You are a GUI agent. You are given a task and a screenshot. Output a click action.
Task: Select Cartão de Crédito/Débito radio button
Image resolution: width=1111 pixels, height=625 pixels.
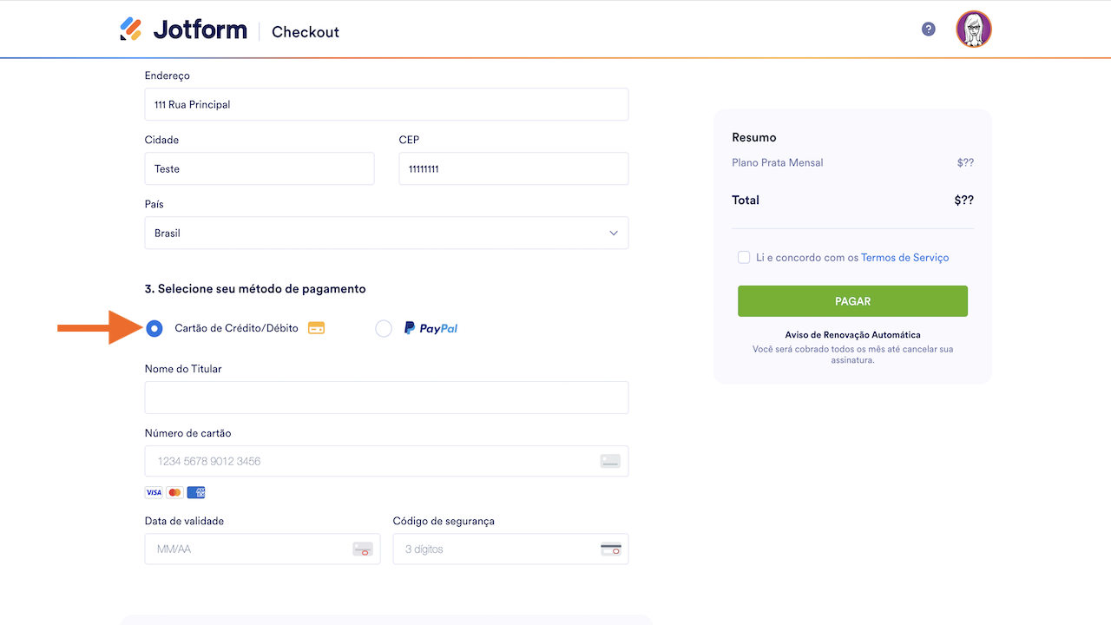[x=154, y=328]
